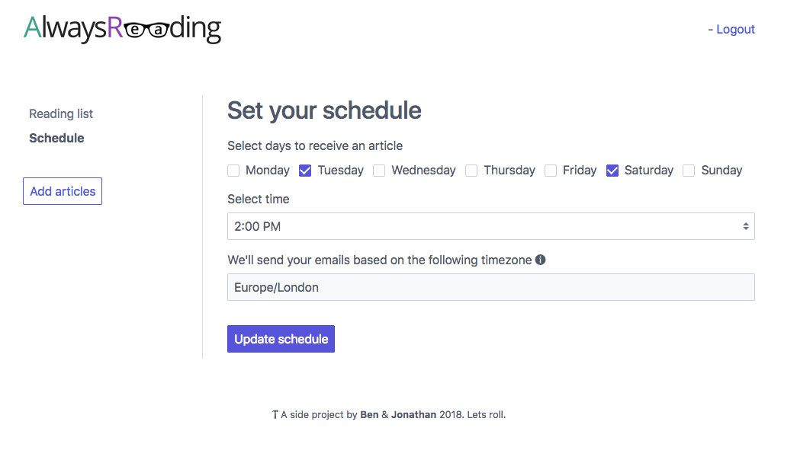Click the time dropdown arrow indicator
Screen dimensions: 797x463
tap(745, 226)
